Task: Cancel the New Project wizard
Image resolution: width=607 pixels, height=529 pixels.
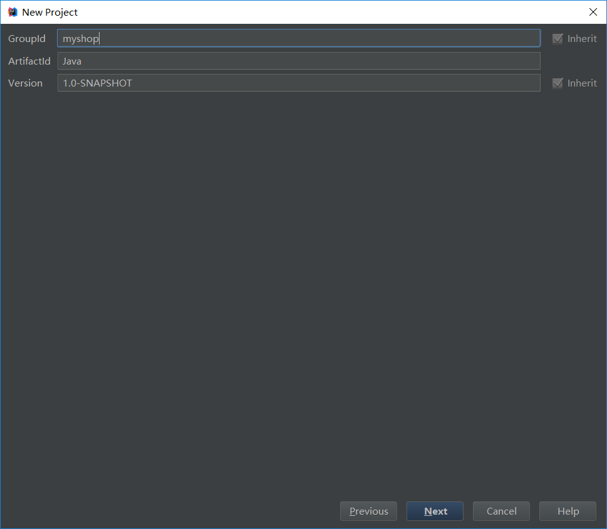Action: click(501, 511)
